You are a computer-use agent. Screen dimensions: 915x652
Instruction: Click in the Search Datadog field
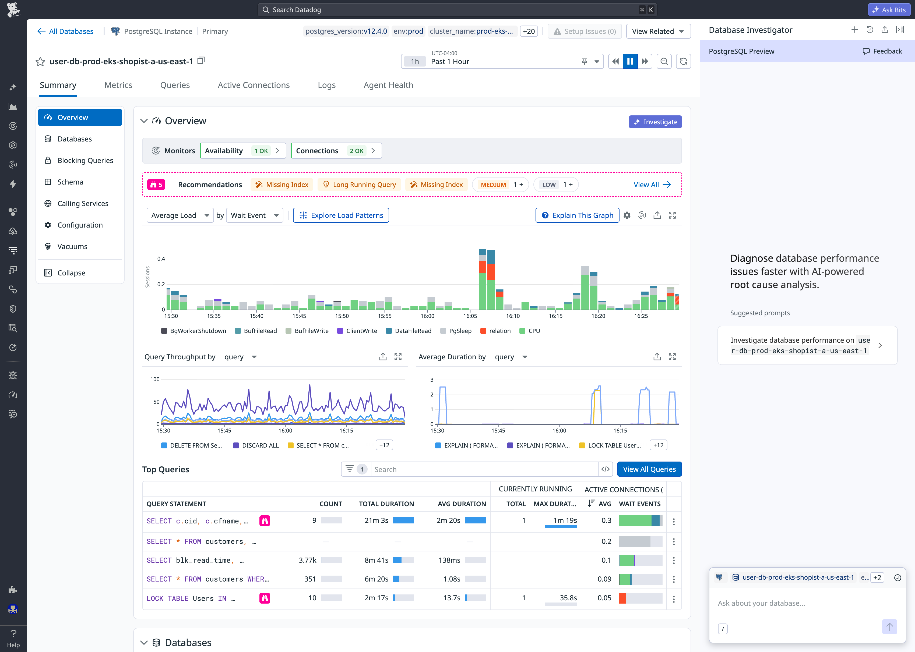click(x=457, y=10)
